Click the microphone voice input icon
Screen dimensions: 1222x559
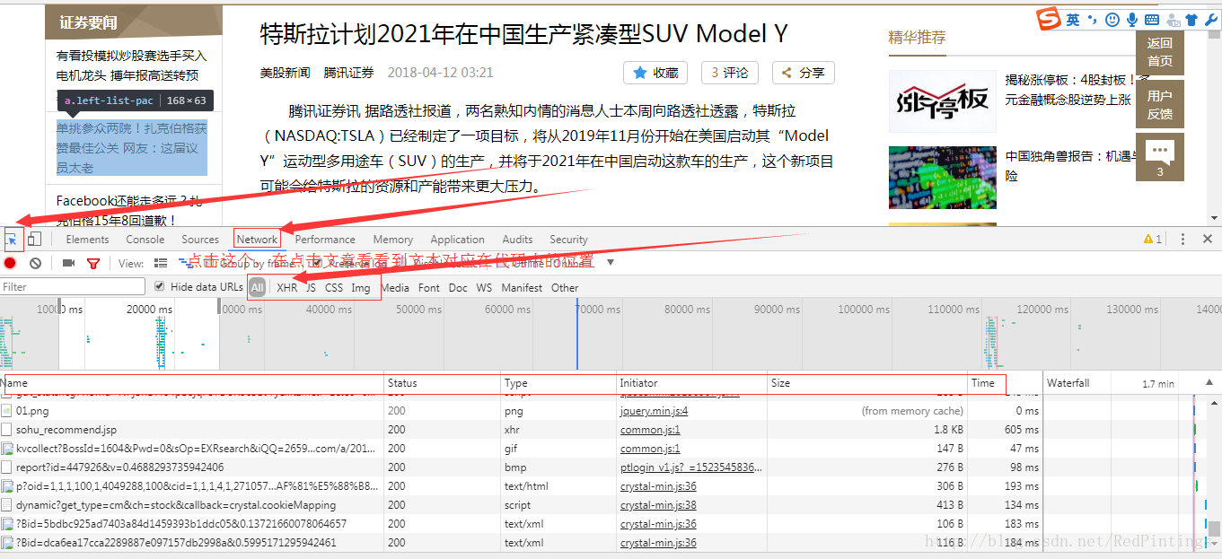coord(1132,19)
